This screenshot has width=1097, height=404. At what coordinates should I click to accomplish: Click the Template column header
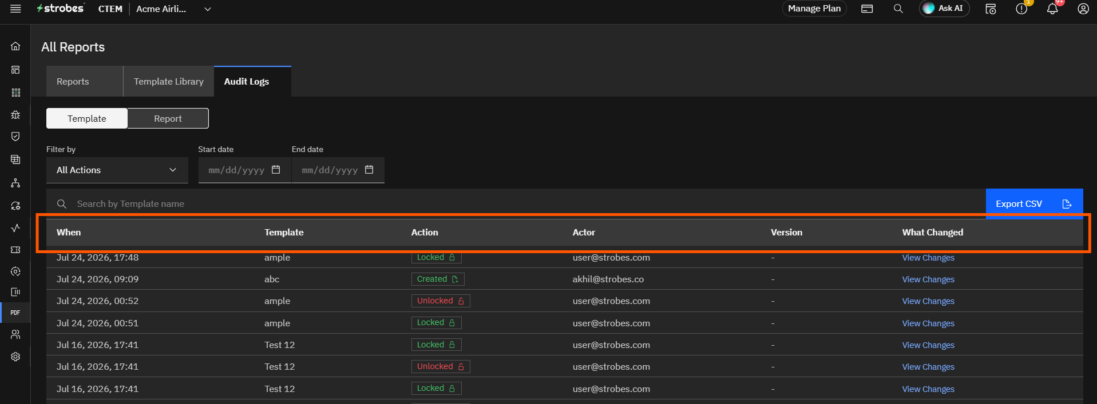click(284, 233)
